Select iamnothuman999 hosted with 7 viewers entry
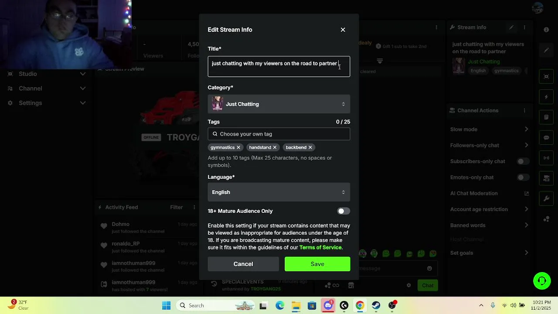The image size is (558, 314). tap(148, 286)
